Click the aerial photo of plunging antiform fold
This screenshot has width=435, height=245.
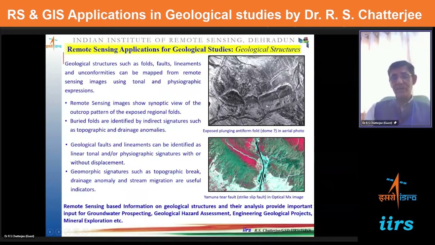point(256,91)
